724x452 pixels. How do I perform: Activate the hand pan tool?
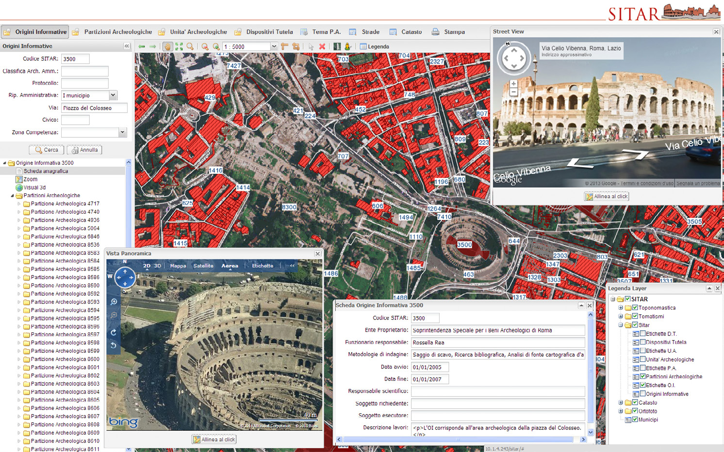pyautogui.click(x=167, y=47)
